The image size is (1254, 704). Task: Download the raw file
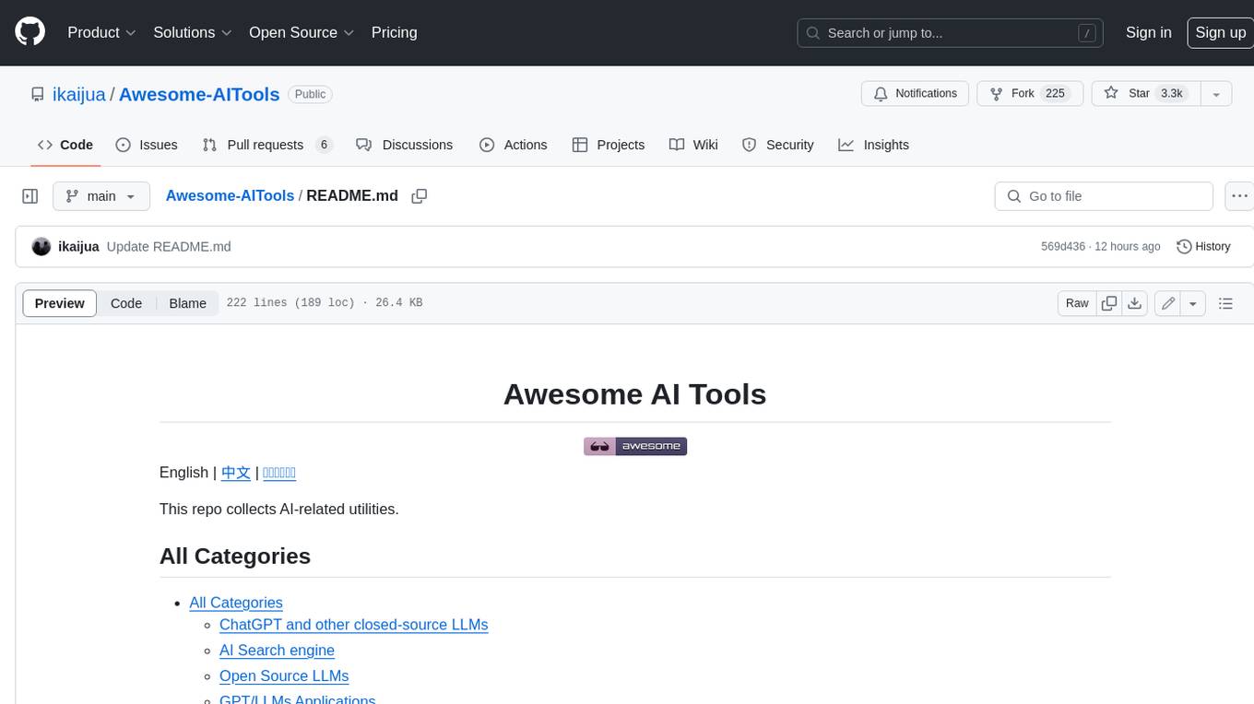pos(1135,303)
